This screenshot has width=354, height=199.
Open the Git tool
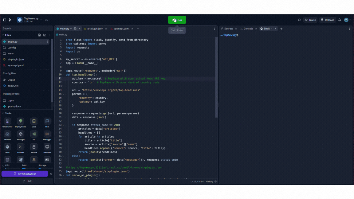pos(34,134)
